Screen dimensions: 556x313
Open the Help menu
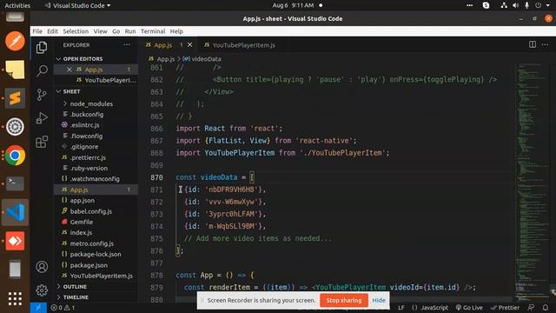tap(176, 31)
